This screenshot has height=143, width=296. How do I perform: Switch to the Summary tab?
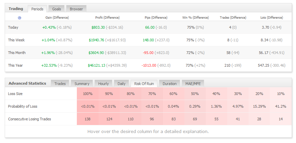[x=82, y=84]
